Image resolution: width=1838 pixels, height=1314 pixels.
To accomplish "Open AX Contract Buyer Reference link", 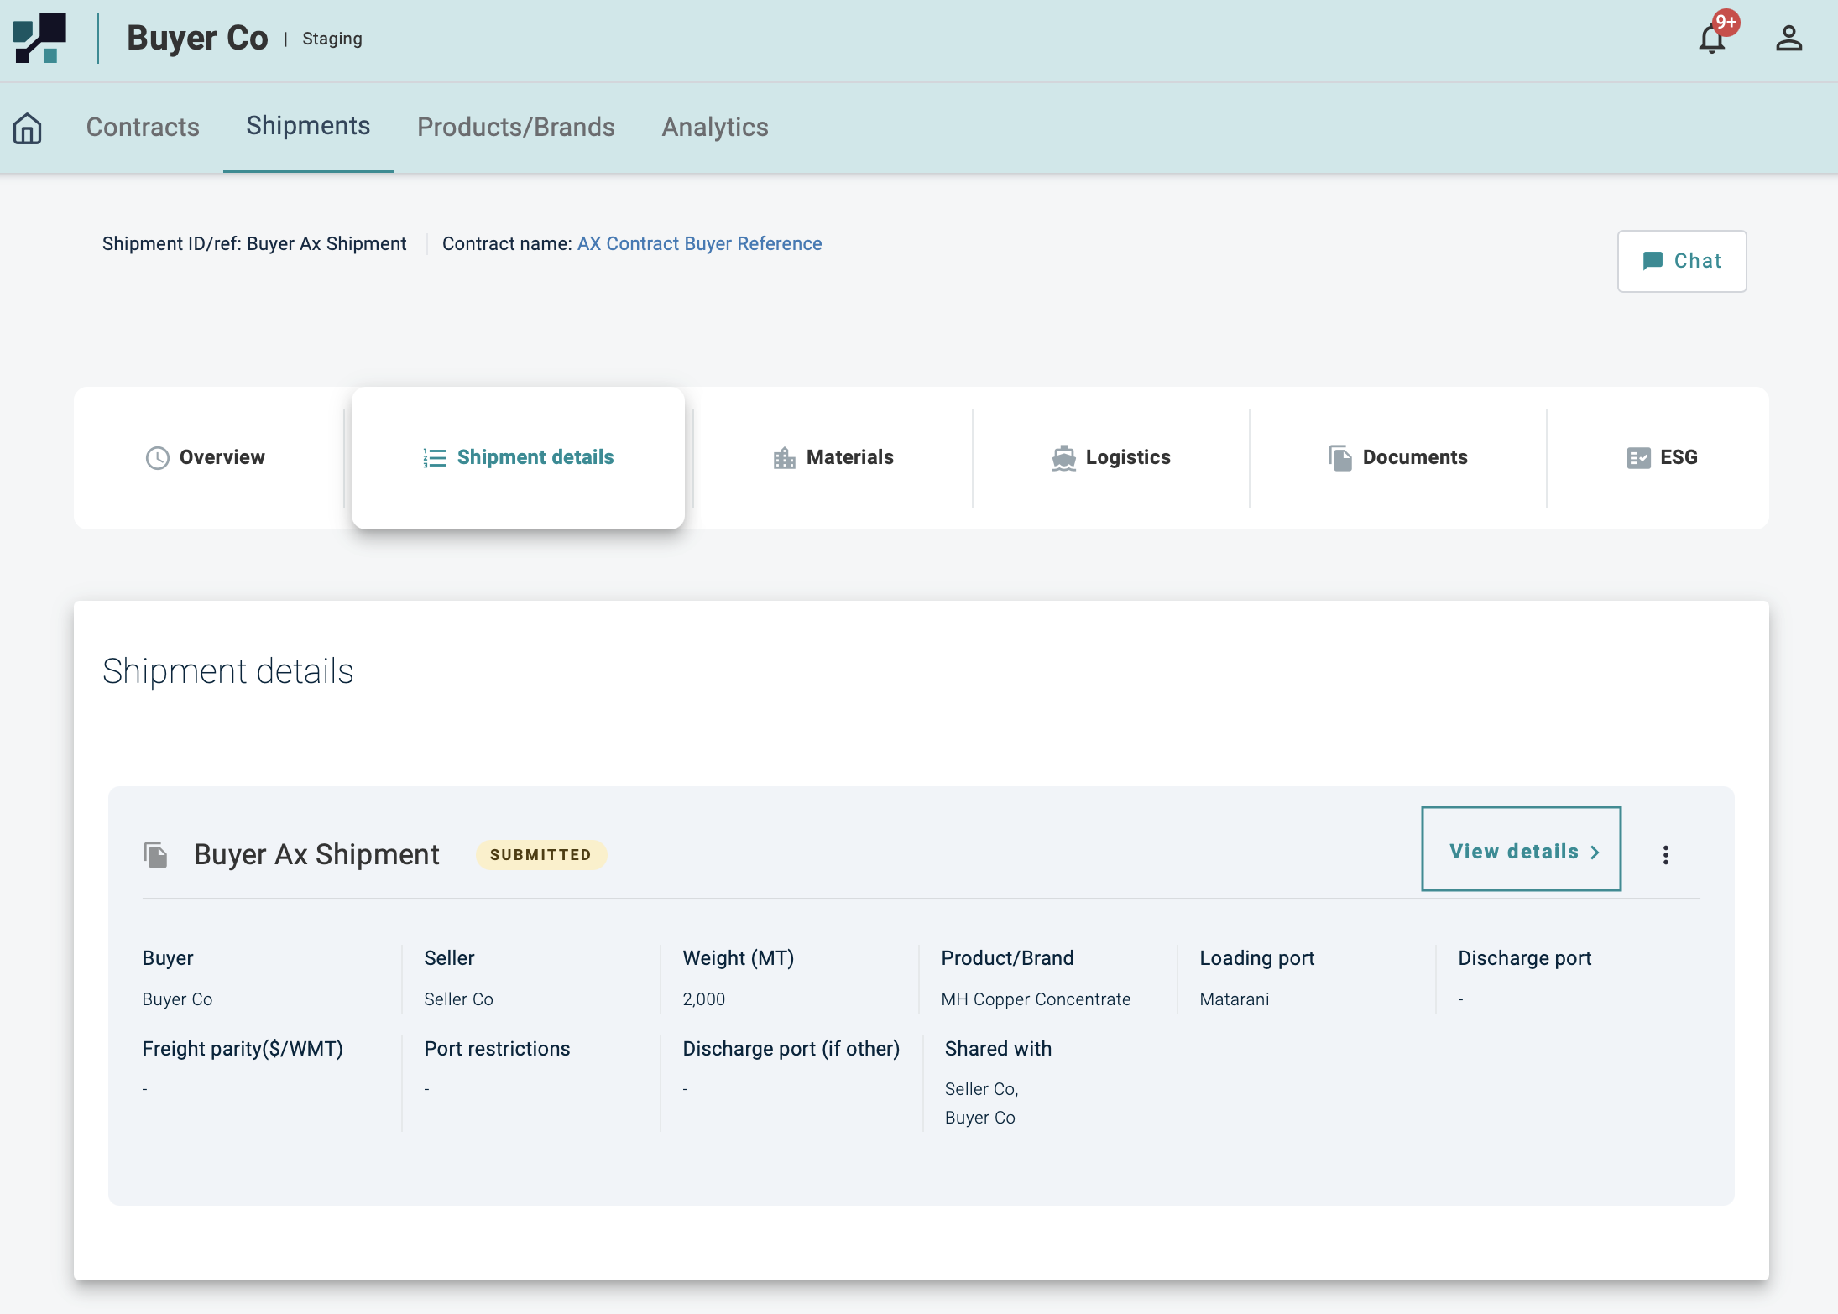I will (x=699, y=244).
